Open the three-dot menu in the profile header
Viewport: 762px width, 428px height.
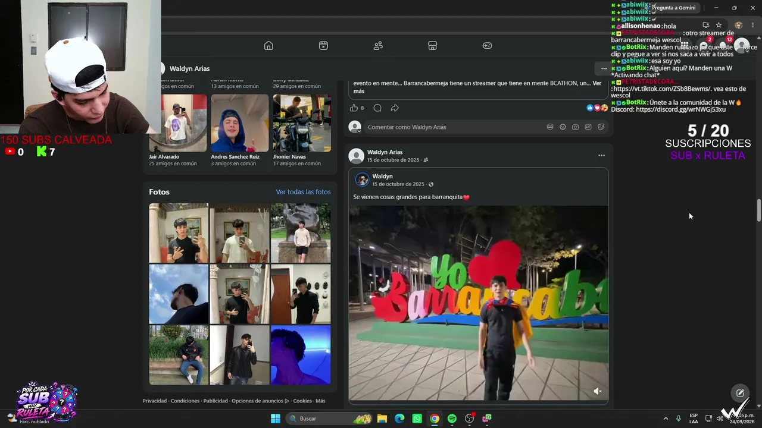click(x=604, y=68)
